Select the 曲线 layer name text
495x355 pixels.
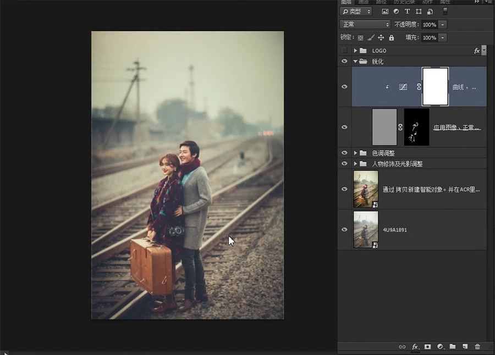tap(464, 87)
